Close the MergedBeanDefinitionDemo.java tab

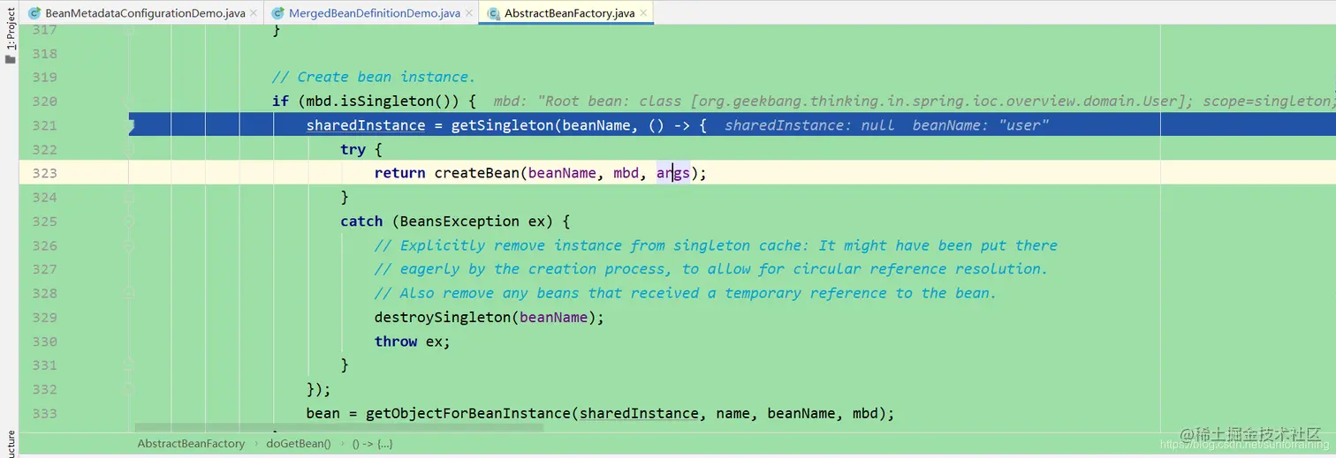(468, 13)
